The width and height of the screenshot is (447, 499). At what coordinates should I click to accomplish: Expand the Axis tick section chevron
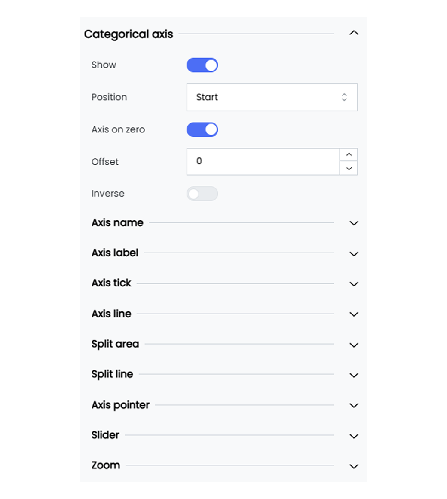click(354, 284)
